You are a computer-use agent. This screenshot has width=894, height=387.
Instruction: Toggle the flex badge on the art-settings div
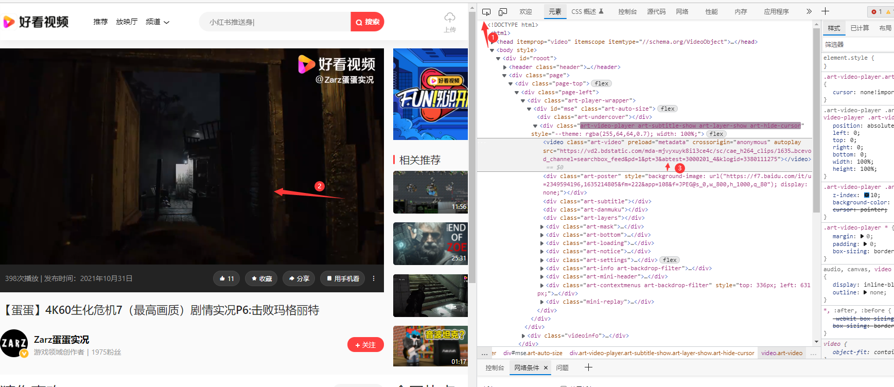pyautogui.click(x=670, y=260)
